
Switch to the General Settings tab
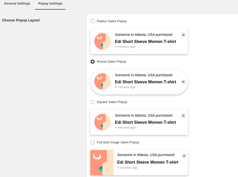click(17, 4)
